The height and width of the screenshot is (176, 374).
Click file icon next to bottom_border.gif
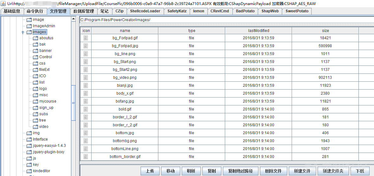(86, 157)
